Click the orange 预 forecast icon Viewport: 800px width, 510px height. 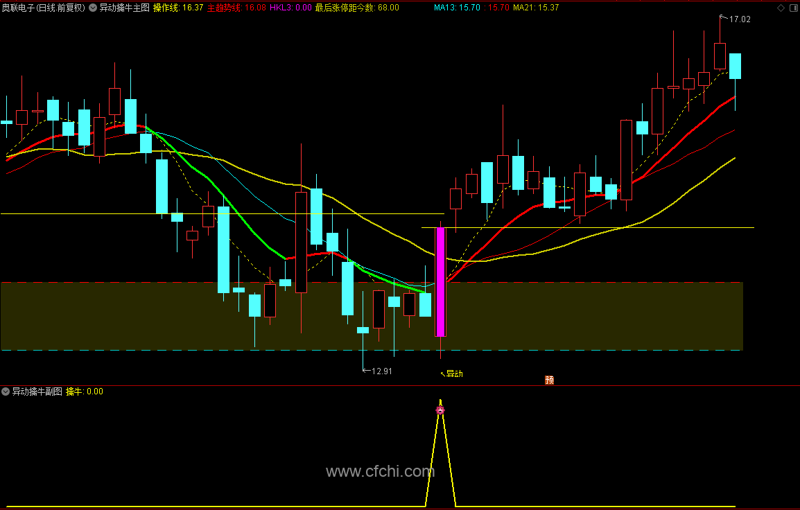[x=550, y=380]
